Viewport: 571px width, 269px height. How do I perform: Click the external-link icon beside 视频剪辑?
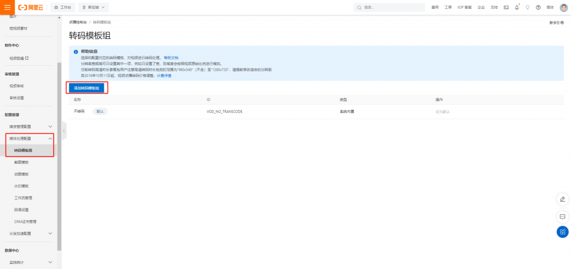[x=27, y=58]
